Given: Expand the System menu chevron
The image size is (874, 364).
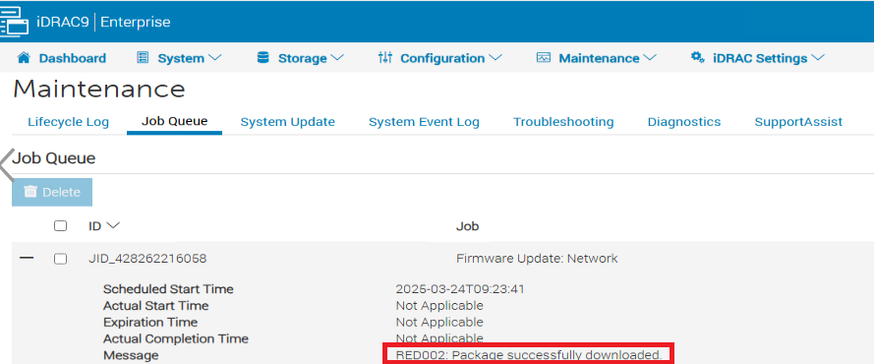Looking at the screenshot, I should pyautogui.click(x=215, y=58).
